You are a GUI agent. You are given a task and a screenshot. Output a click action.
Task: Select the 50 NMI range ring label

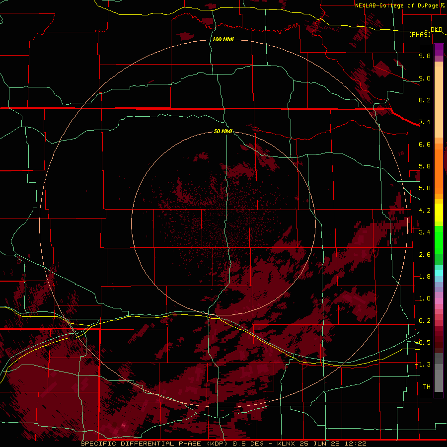[x=223, y=131]
